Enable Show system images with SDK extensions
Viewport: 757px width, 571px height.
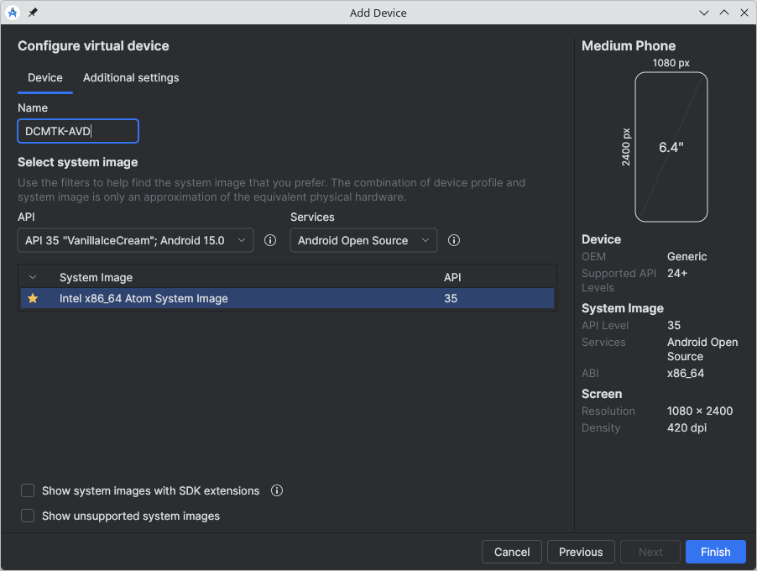[28, 490]
